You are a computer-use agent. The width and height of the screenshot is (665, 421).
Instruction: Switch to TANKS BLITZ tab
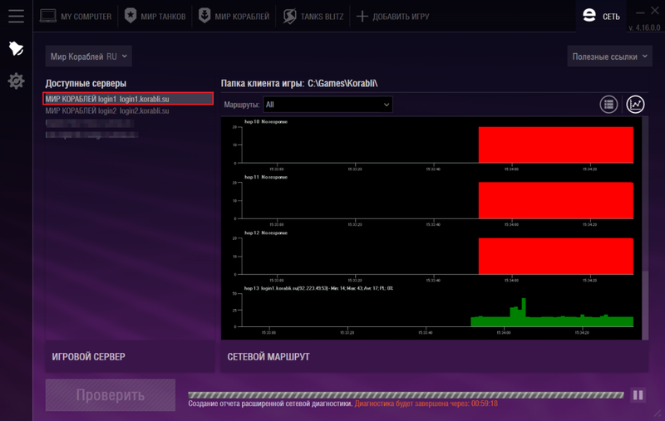pyautogui.click(x=313, y=17)
